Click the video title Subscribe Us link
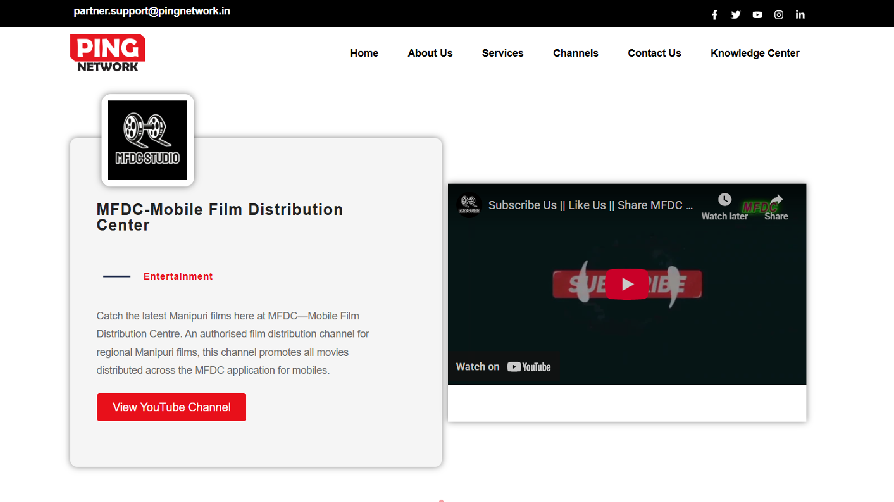The height and width of the screenshot is (502, 894). pos(590,205)
